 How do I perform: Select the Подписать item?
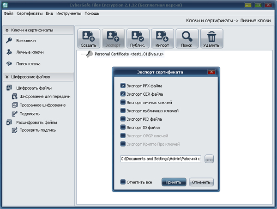point(30,114)
